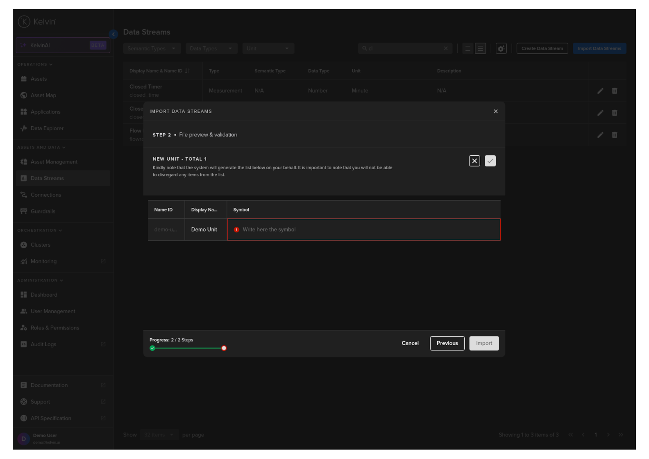Open the Unit filter dropdown
The image size is (649, 459).
point(268,49)
